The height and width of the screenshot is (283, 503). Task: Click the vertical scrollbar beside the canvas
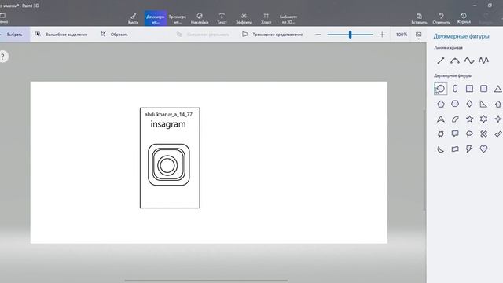coord(424,160)
